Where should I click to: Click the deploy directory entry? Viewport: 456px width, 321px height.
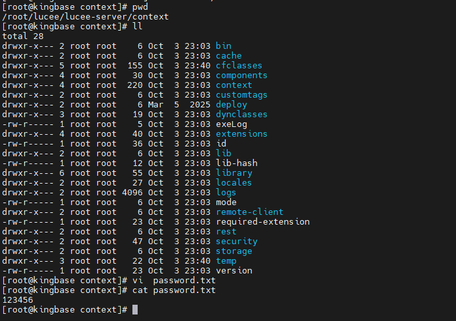coord(231,104)
